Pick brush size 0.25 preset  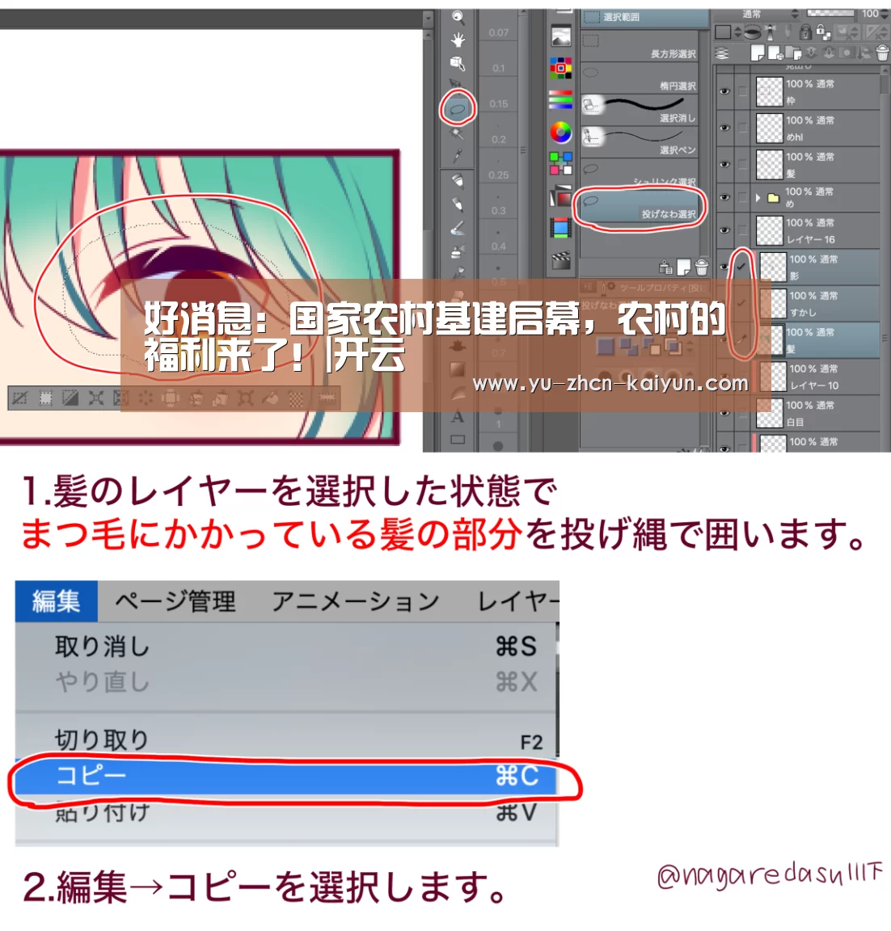[x=499, y=175]
